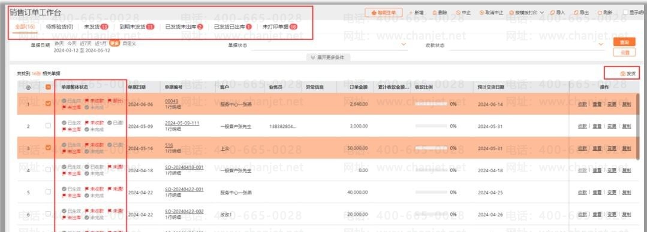This screenshot has width=647, height=232.
Task: Click the 导入 toolbar item
Action: [x=558, y=13]
